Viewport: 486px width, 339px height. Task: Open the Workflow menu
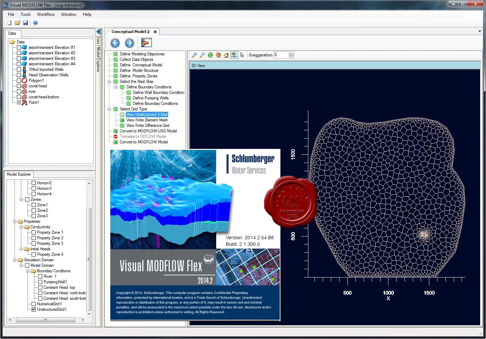46,14
